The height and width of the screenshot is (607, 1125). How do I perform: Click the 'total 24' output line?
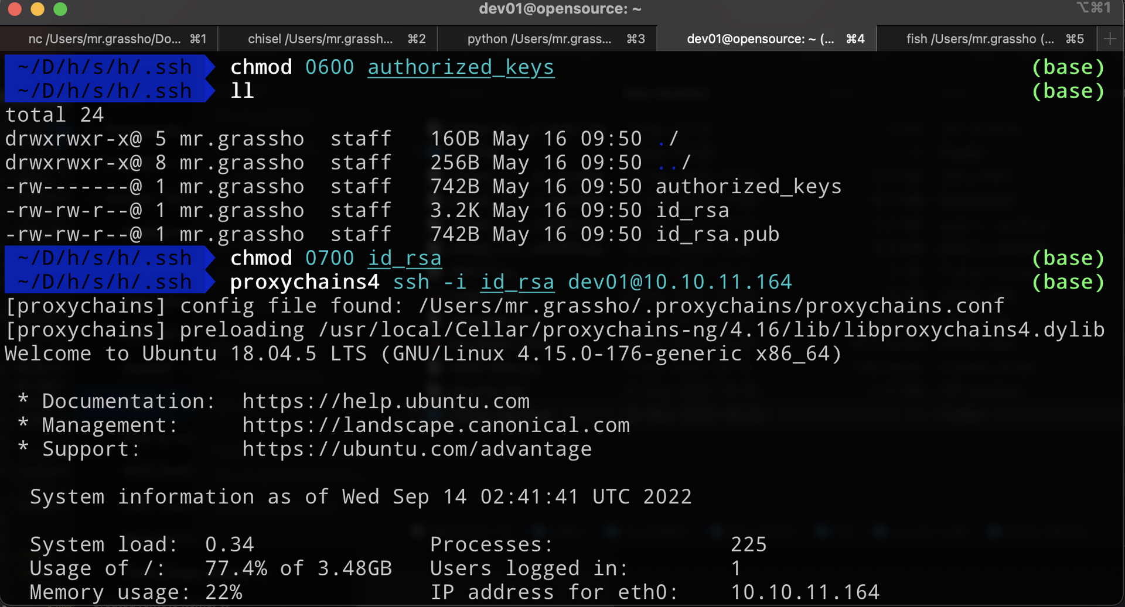(x=54, y=115)
